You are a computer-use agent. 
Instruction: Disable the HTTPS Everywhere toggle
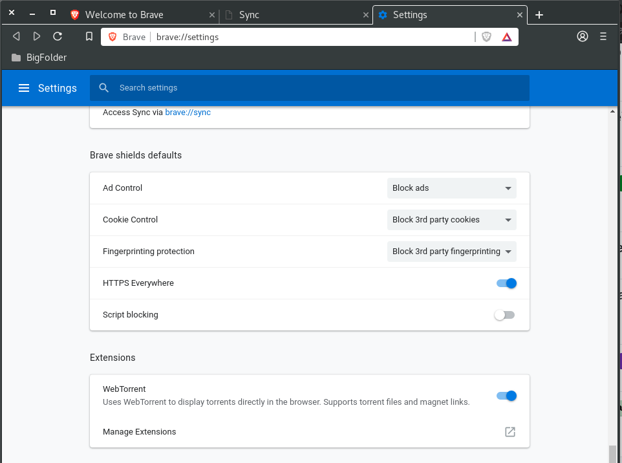(x=506, y=283)
